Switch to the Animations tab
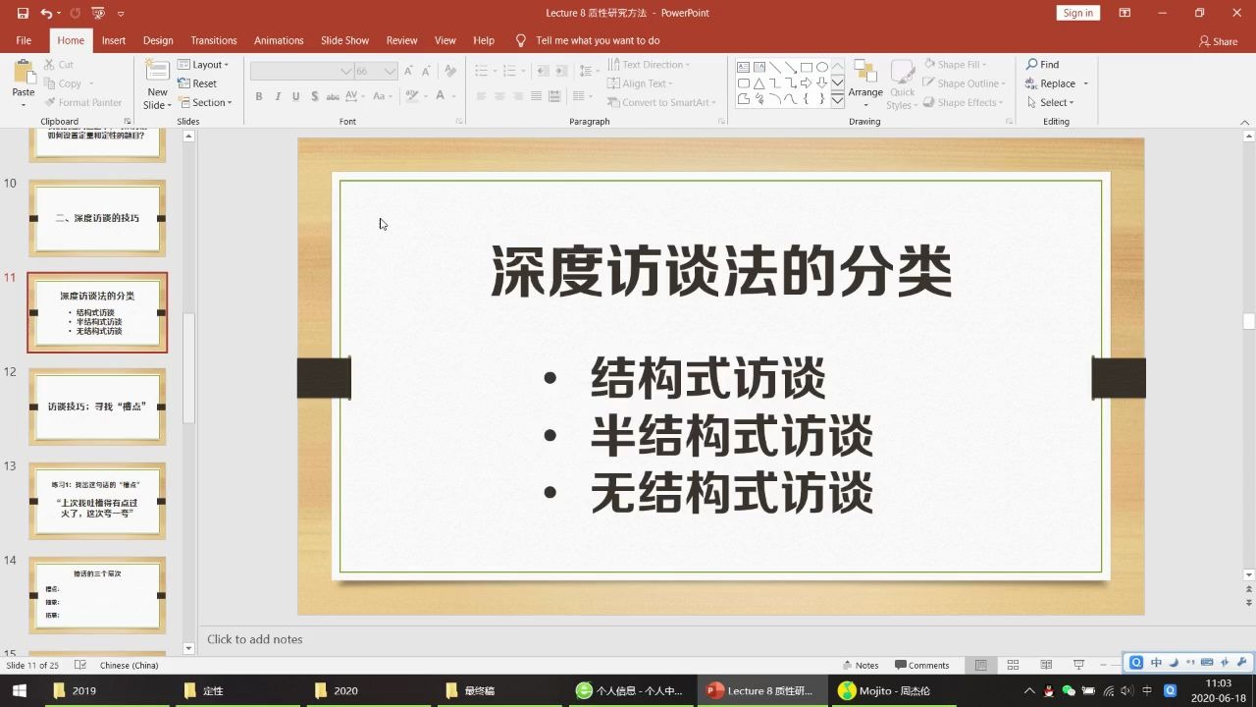1256x707 pixels. (x=279, y=40)
